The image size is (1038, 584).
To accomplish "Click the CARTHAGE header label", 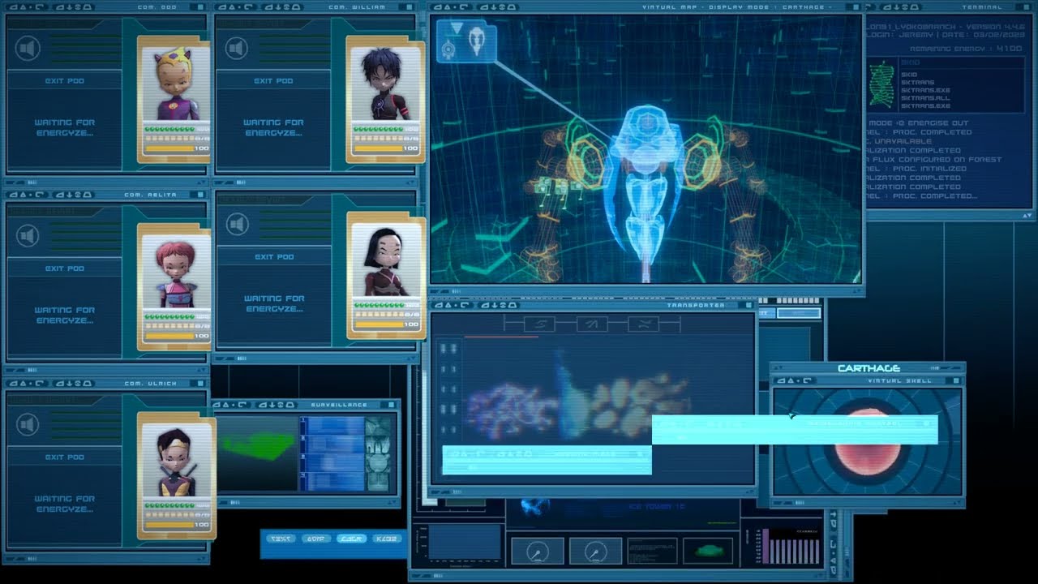I will (869, 368).
